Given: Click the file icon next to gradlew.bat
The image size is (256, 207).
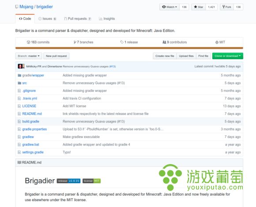Looking at the screenshot, I should click(19, 145).
